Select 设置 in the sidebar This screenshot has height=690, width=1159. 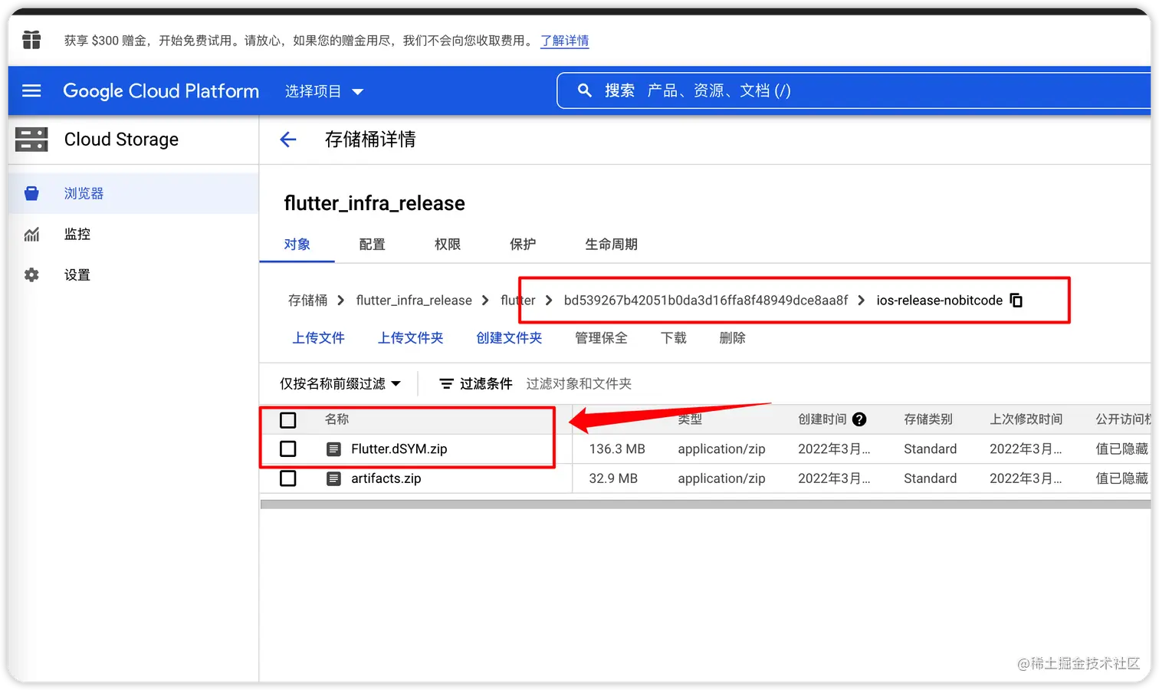[x=133, y=274]
